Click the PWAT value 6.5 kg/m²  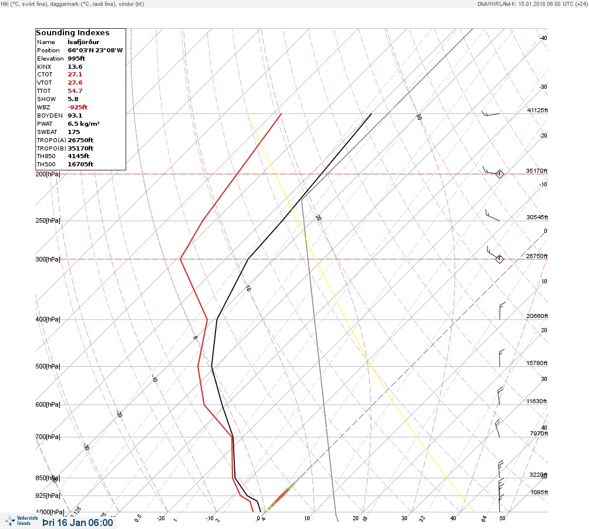[83, 123]
